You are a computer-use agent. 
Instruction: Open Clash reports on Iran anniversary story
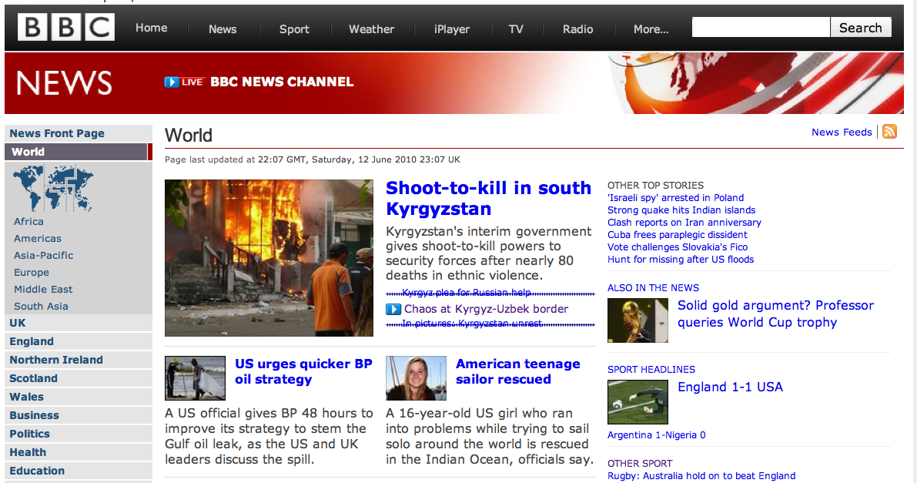(684, 223)
